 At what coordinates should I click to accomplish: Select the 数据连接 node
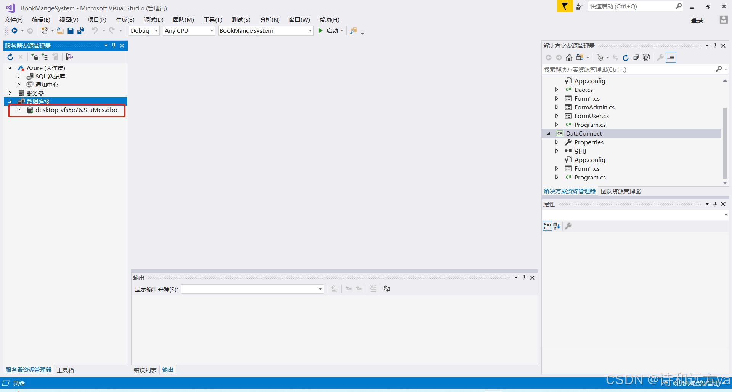tap(38, 102)
